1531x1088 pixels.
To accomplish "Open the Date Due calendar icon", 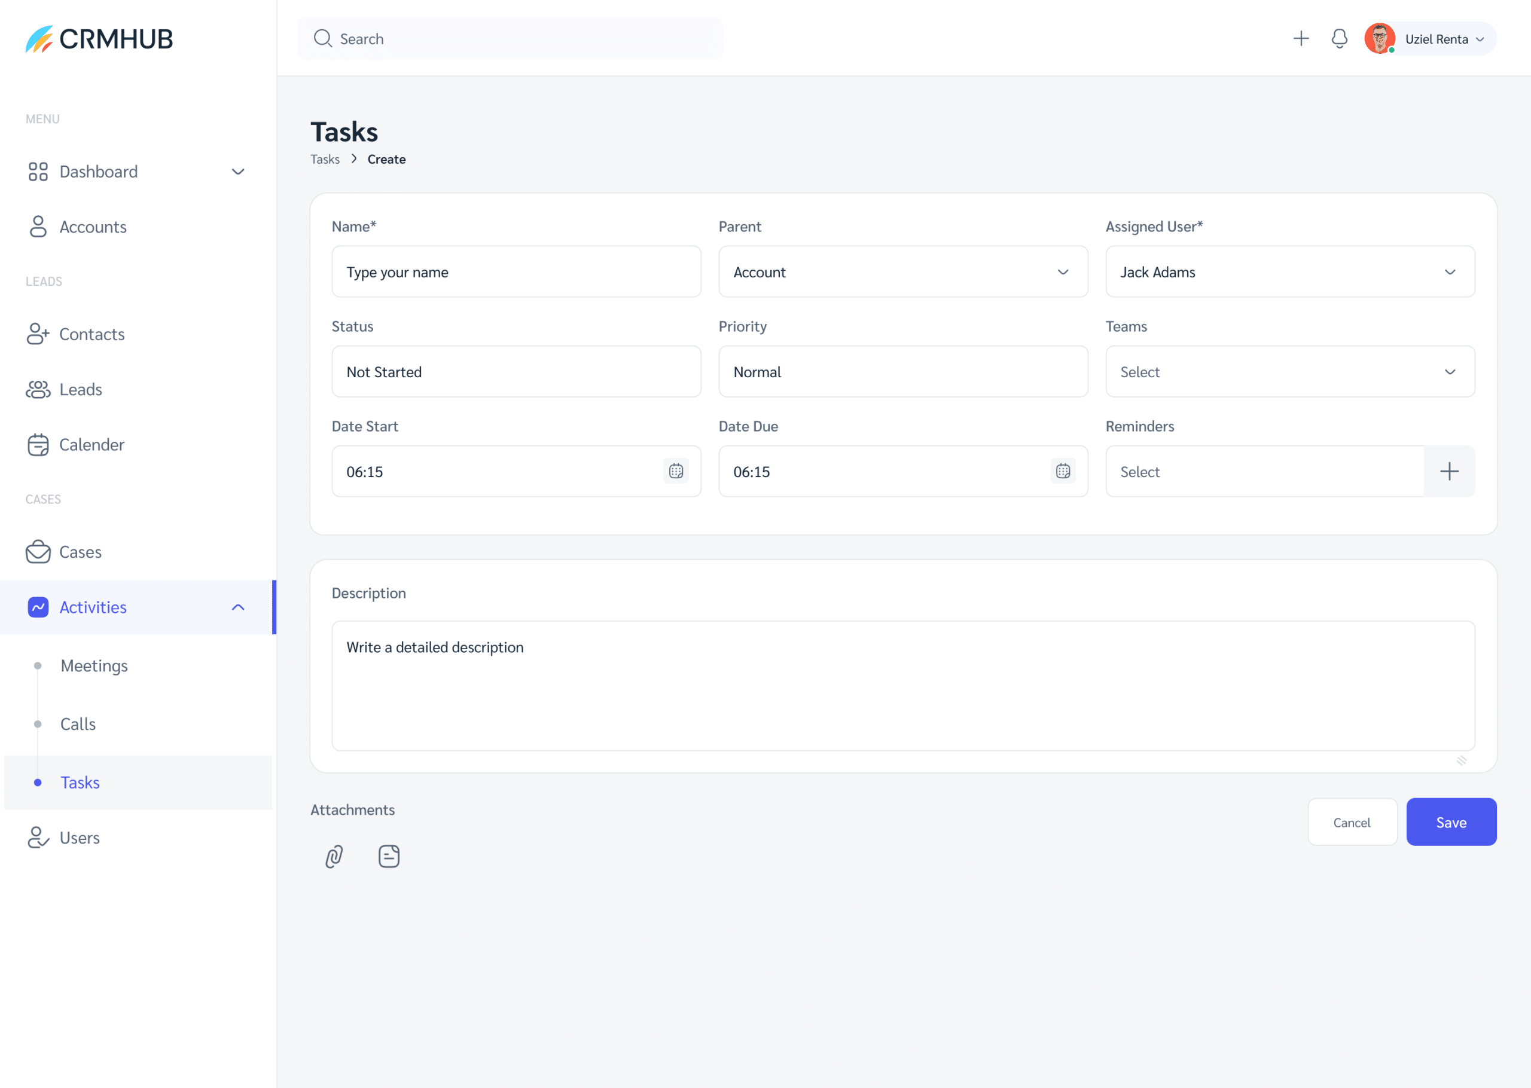I will coord(1063,471).
